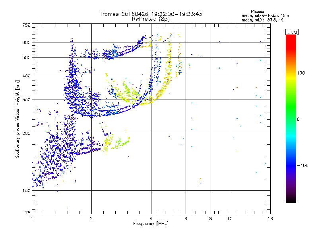Select the 'mean, sd,O:-103.5, 15.3' statistic

(265, 15)
